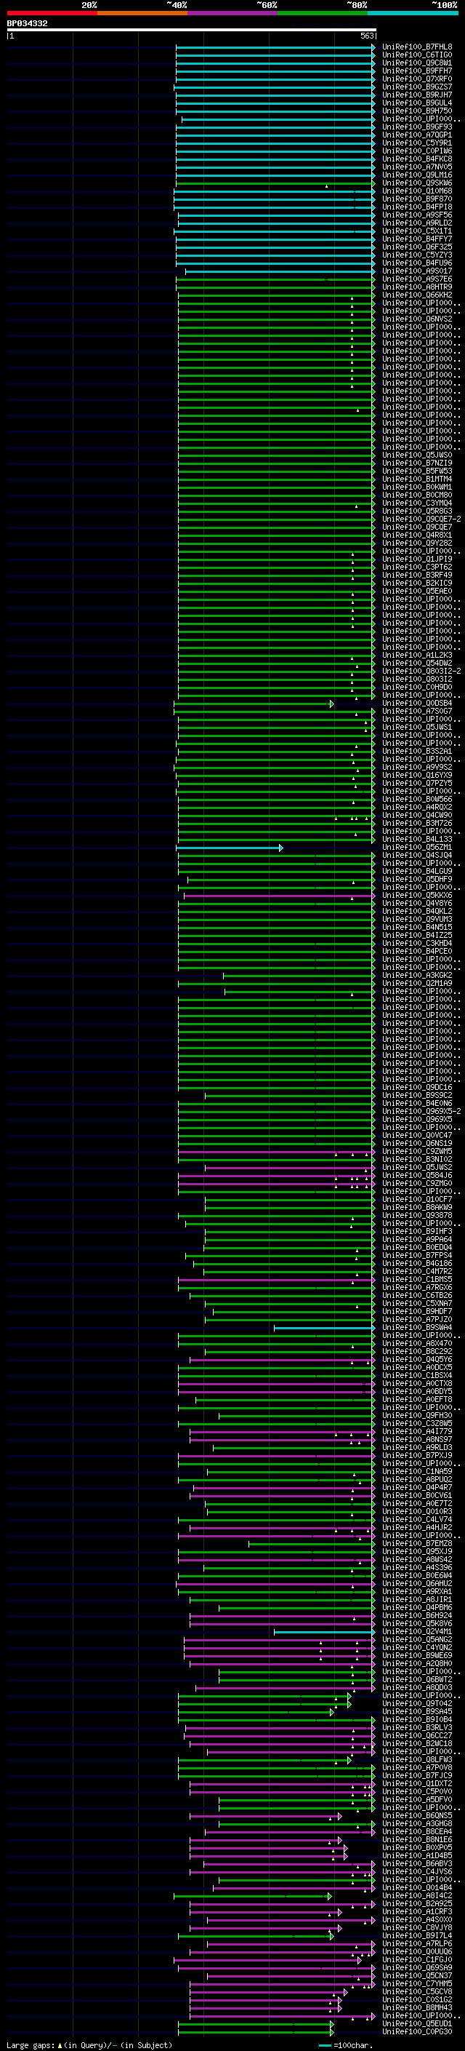Select hit label UniRef100_B9H750

[x=417, y=111]
